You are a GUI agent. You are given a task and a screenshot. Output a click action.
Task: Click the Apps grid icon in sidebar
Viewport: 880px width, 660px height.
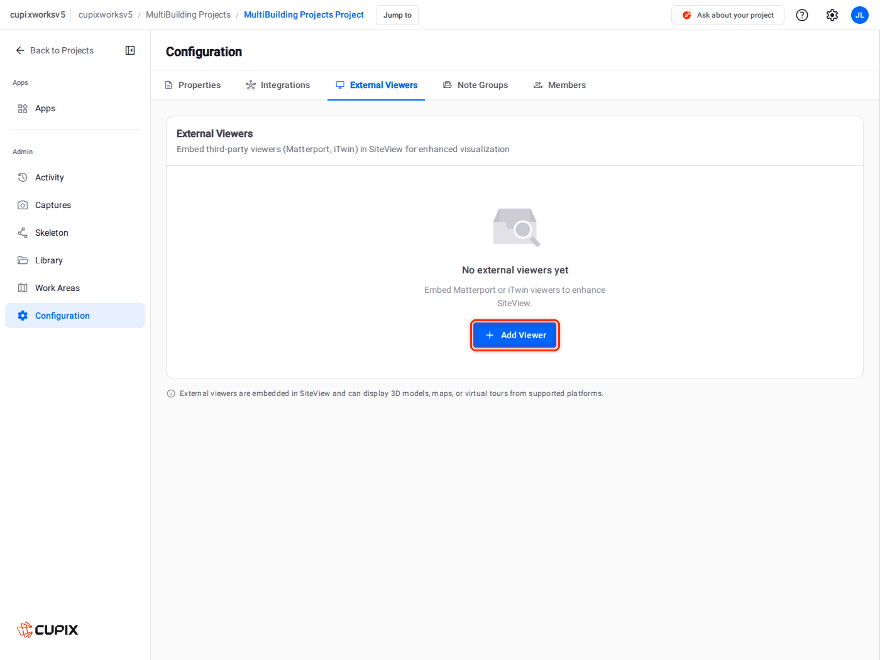[x=23, y=109]
